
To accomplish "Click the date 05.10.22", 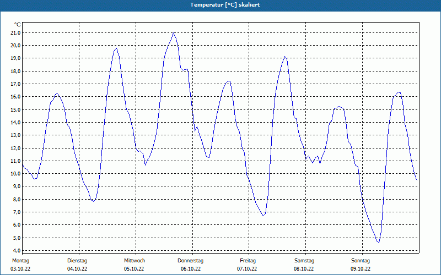I will click(134, 269).
